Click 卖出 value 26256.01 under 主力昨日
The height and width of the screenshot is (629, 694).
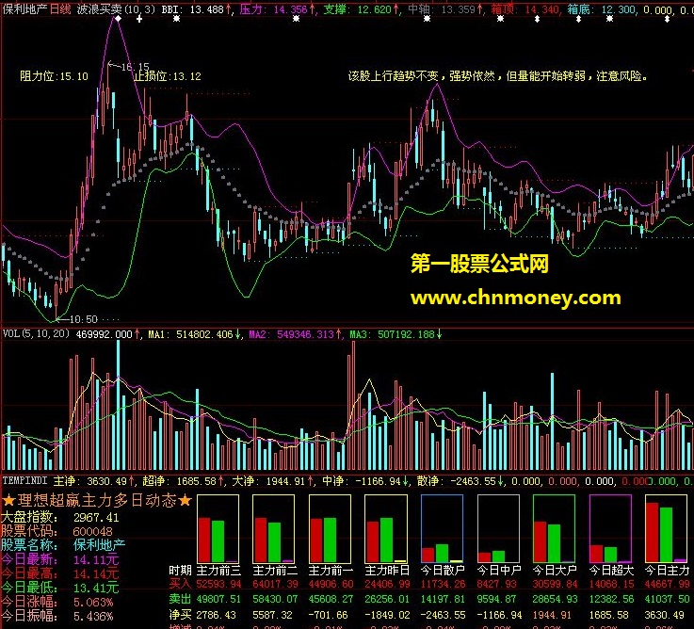click(x=387, y=599)
